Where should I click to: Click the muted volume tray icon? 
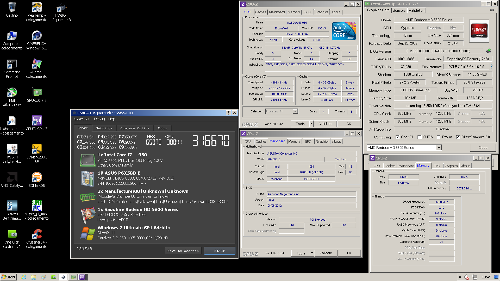(x=467, y=277)
